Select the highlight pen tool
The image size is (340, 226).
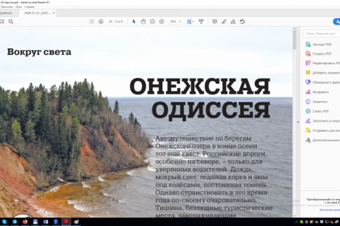[x=224, y=22]
